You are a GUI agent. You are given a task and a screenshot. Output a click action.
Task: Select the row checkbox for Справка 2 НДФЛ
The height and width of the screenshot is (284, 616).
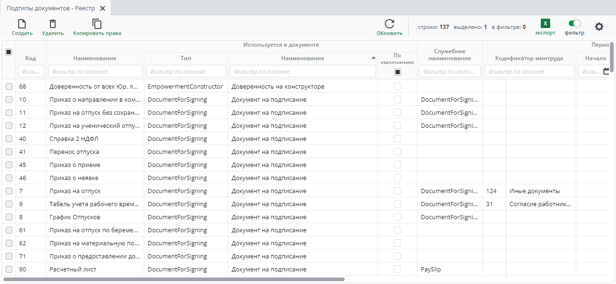pos(9,139)
